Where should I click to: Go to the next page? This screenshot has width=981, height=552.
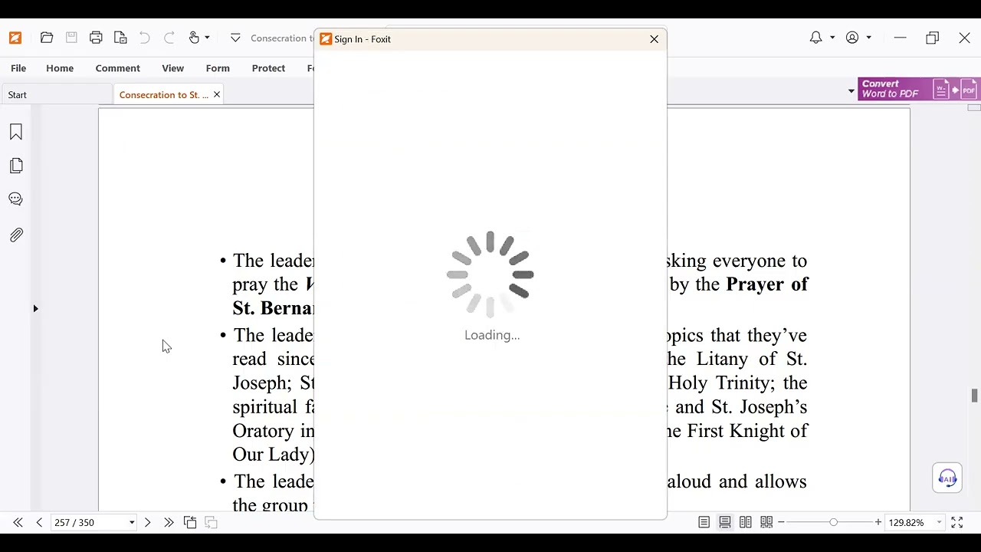(x=148, y=522)
